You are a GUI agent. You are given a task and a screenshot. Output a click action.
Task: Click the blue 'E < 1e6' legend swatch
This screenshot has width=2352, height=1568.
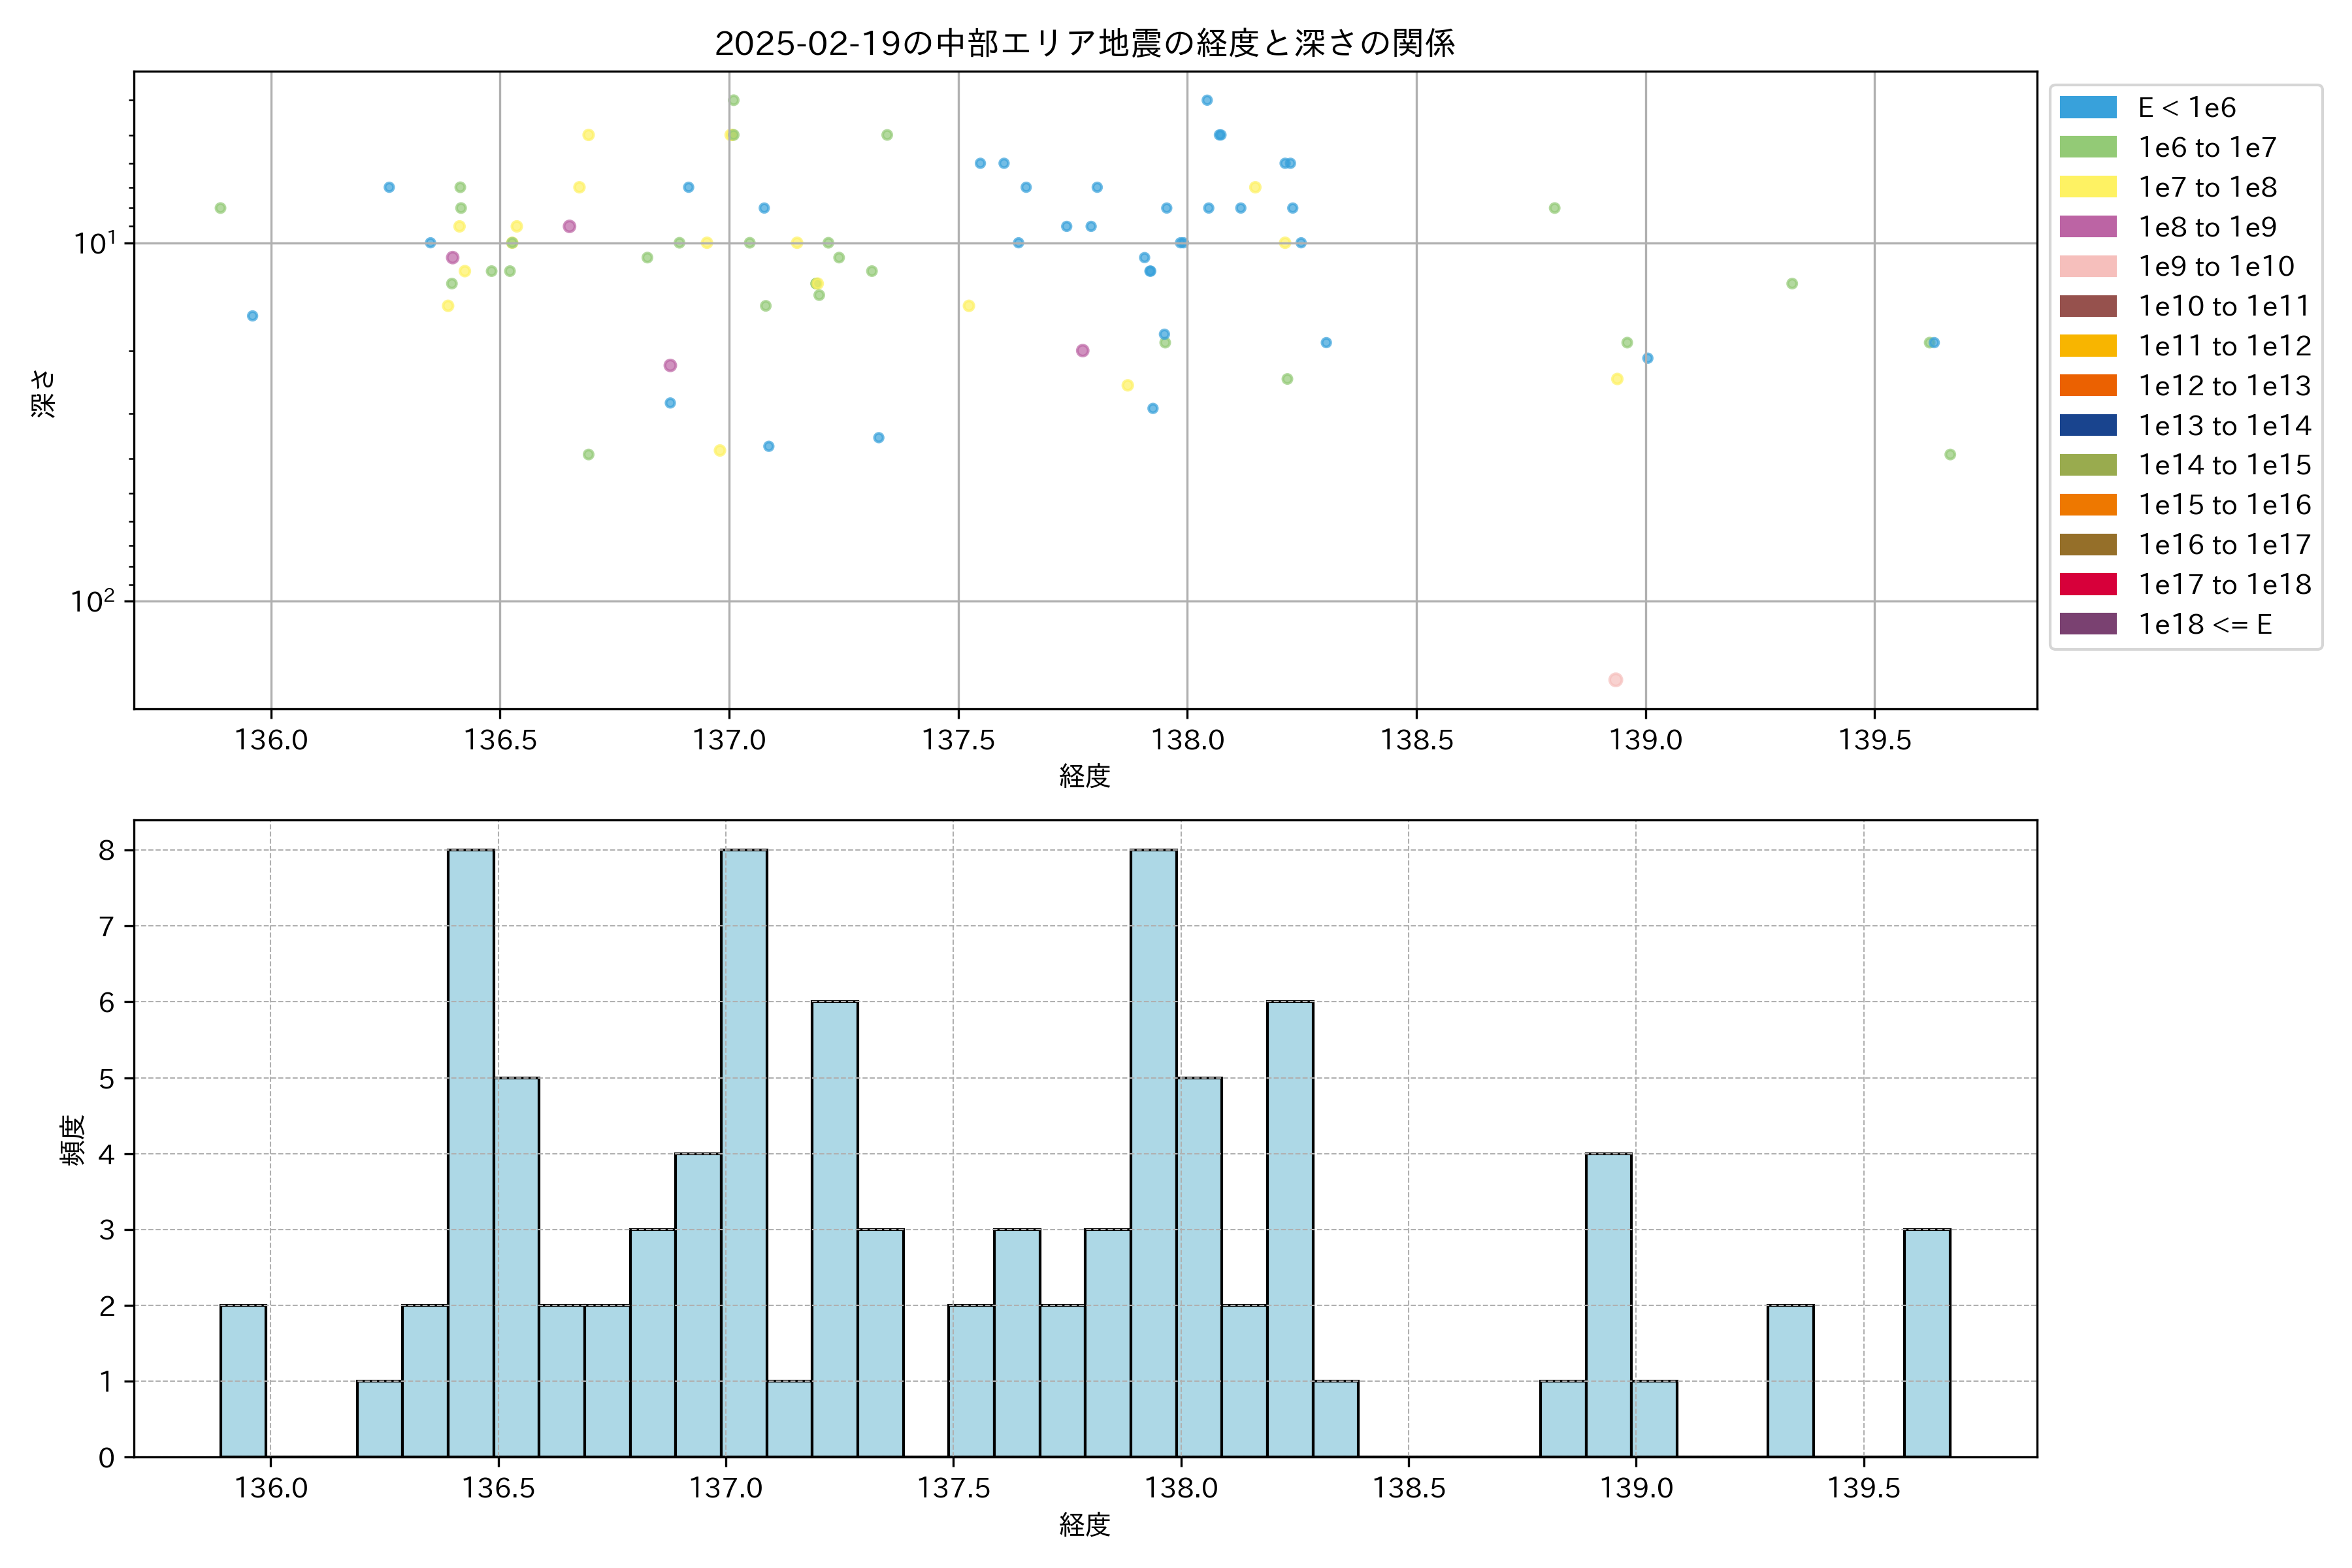pyautogui.click(x=2088, y=108)
